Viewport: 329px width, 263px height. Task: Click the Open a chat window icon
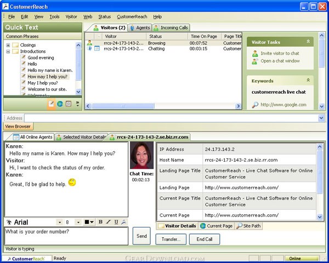pyautogui.click(x=255, y=61)
